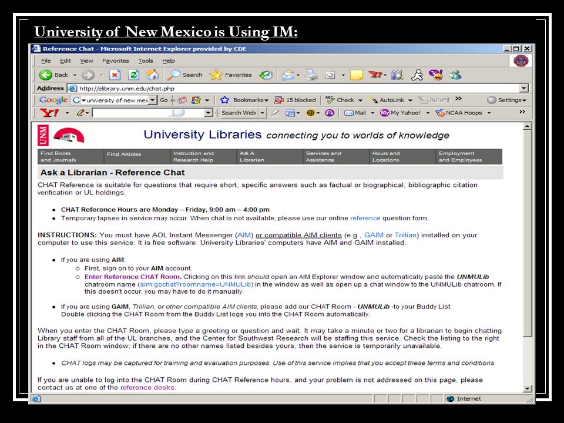Select the Find Articles tab
Screen dimensions: 564x423
(137, 156)
